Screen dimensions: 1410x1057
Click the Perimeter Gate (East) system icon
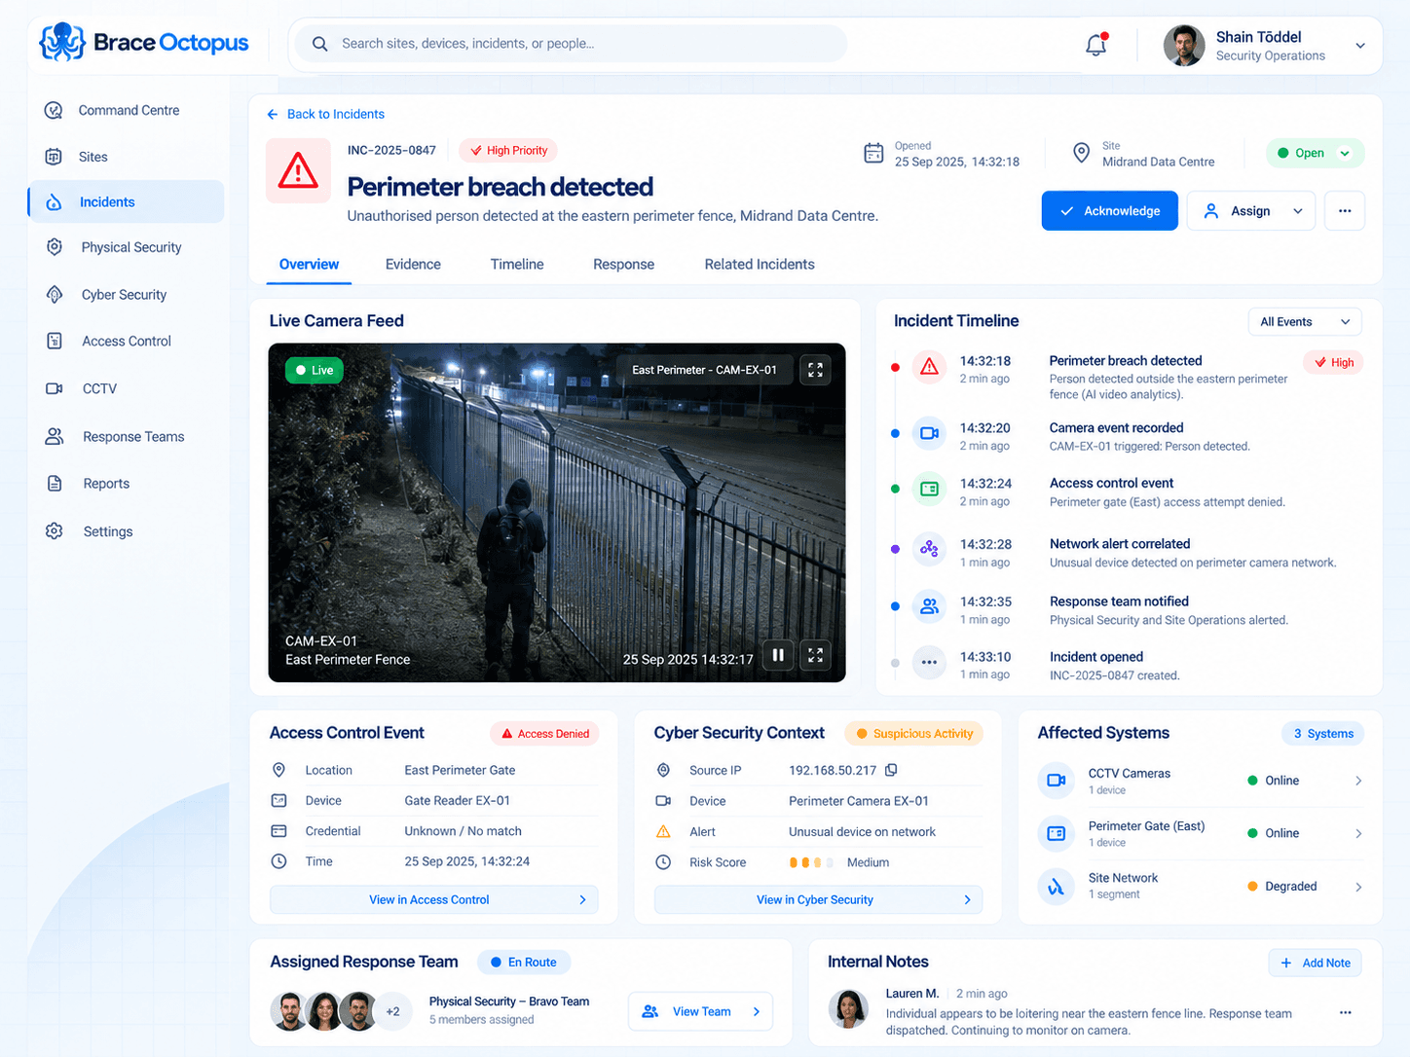1056,833
